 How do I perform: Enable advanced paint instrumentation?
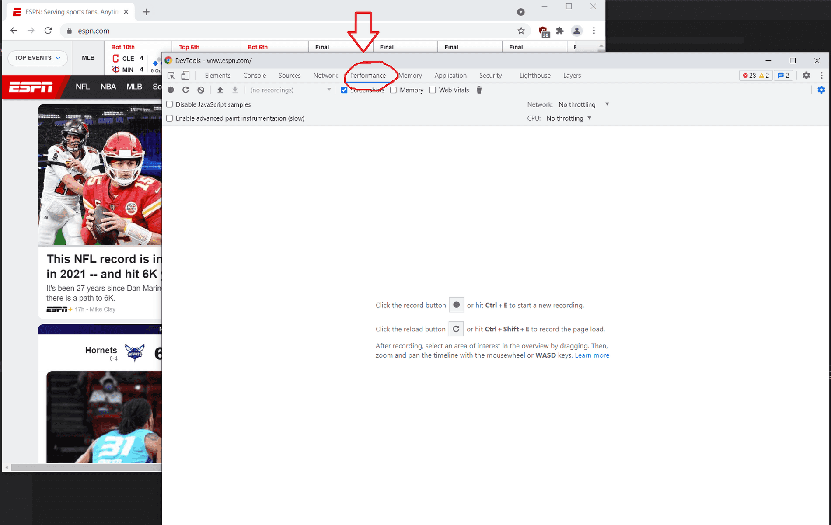tap(169, 118)
